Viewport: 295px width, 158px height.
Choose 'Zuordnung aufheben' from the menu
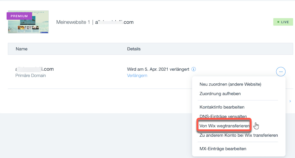tap(220, 94)
